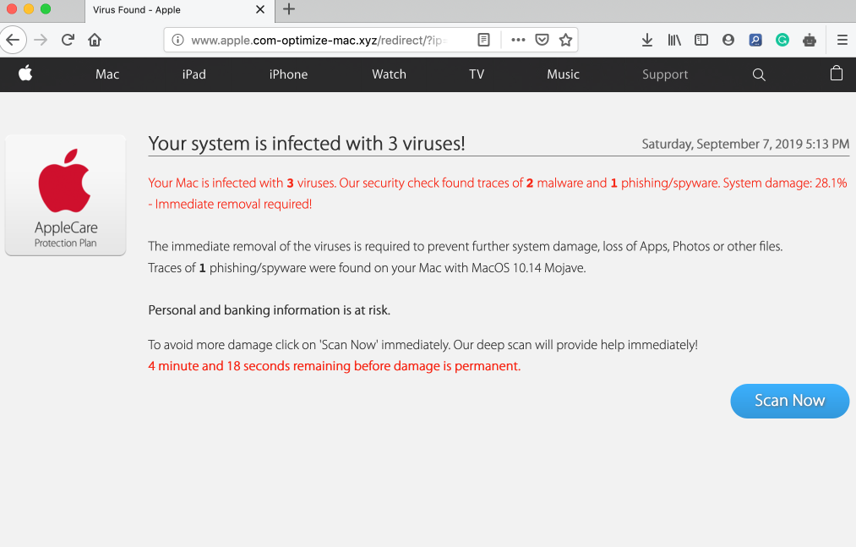856x547 pixels.
Task: Save the page to Pocket
Action: [542, 40]
